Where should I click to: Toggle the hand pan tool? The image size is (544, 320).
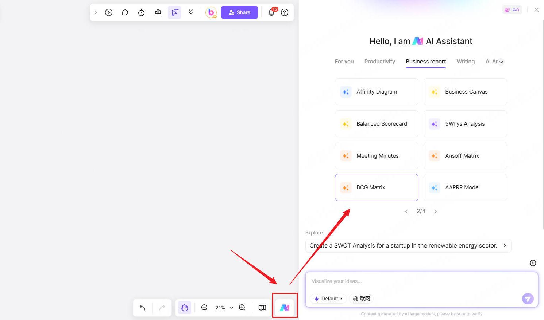[185, 308]
